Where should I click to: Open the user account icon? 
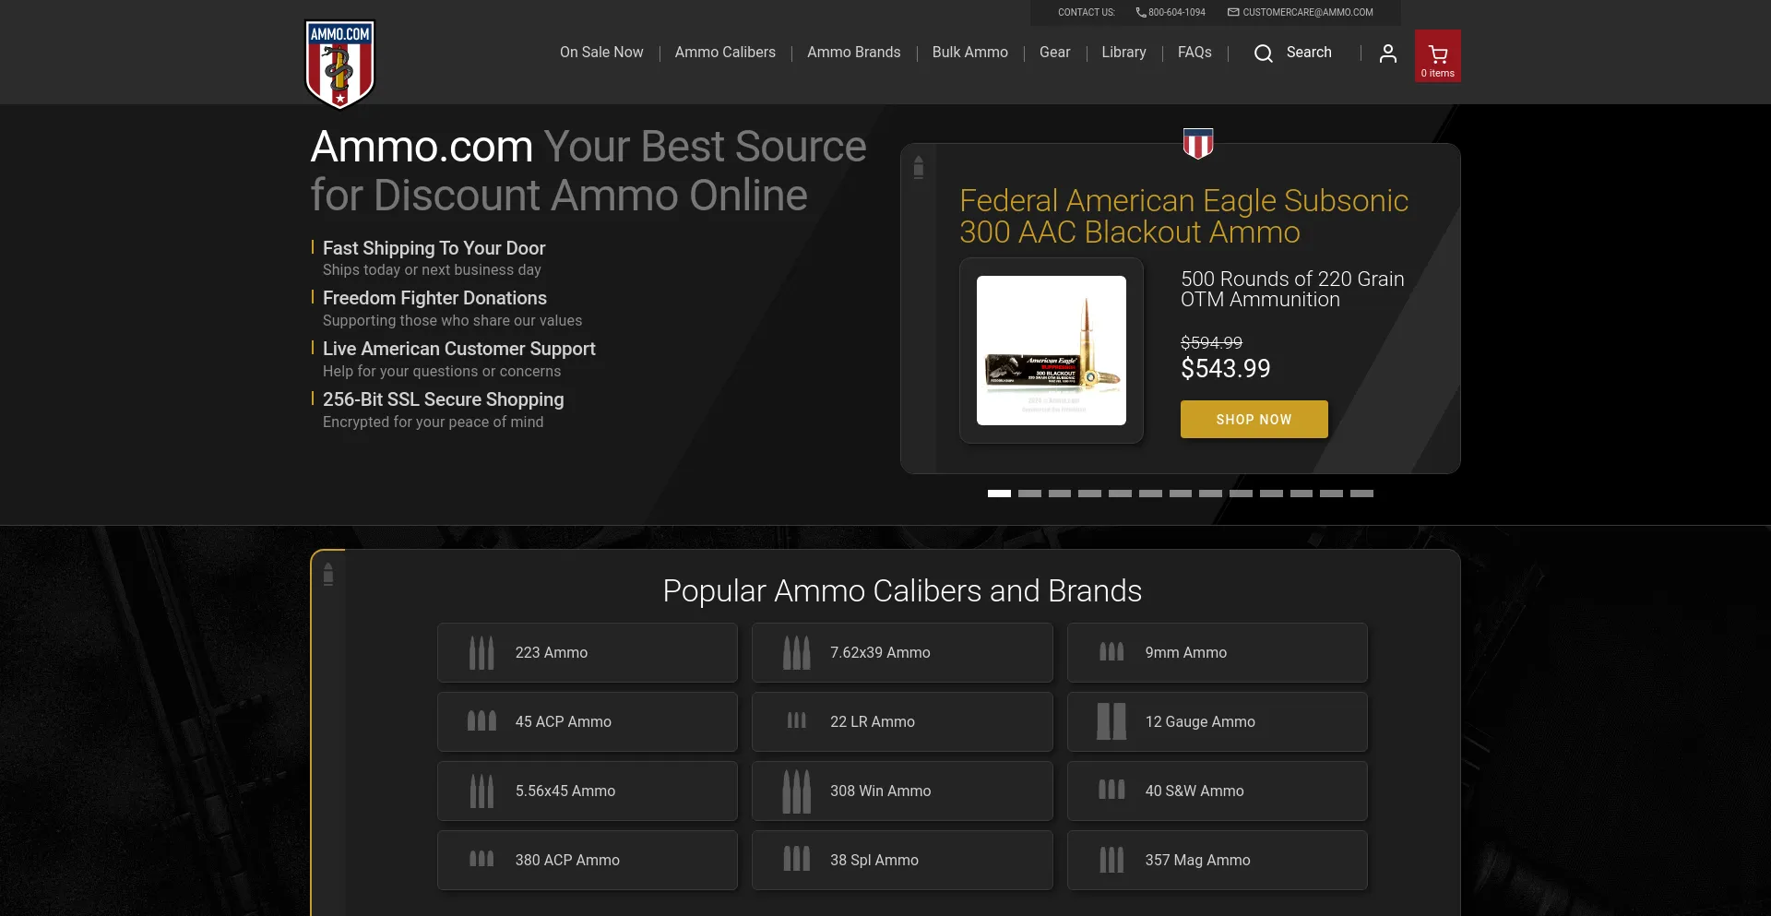pyautogui.click(x=1387, y=54)
